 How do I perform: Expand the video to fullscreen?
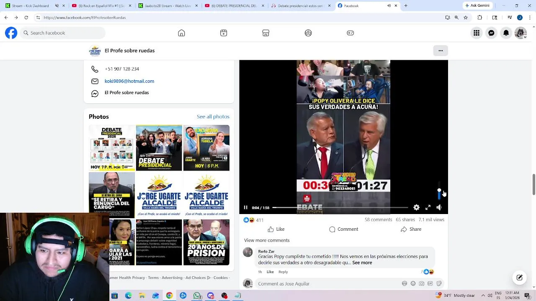tap(428, 207)
